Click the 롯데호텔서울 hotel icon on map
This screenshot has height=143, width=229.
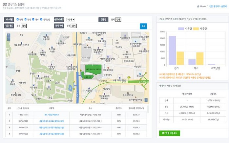(128, 93)
